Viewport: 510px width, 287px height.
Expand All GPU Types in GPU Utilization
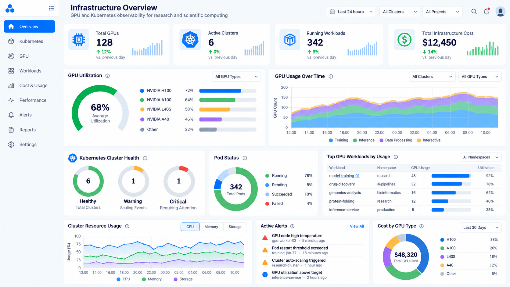pyautogui.click(x=236, y=77)
